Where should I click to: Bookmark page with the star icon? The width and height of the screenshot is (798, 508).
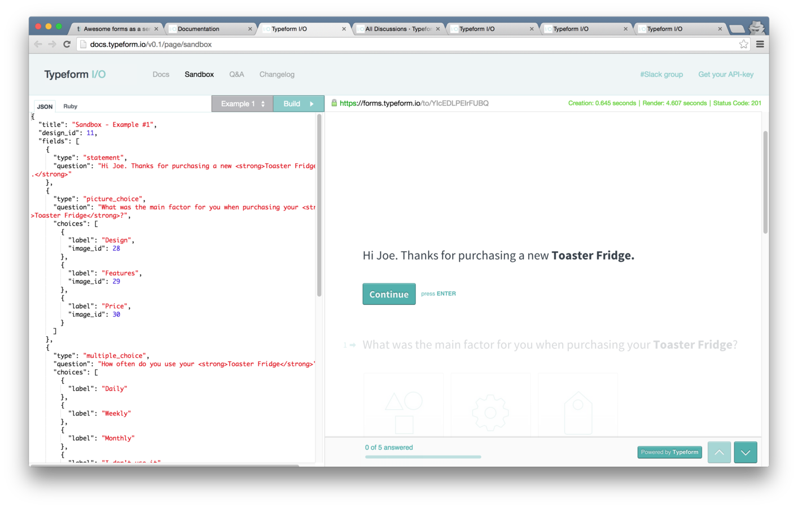coord(744,44)
